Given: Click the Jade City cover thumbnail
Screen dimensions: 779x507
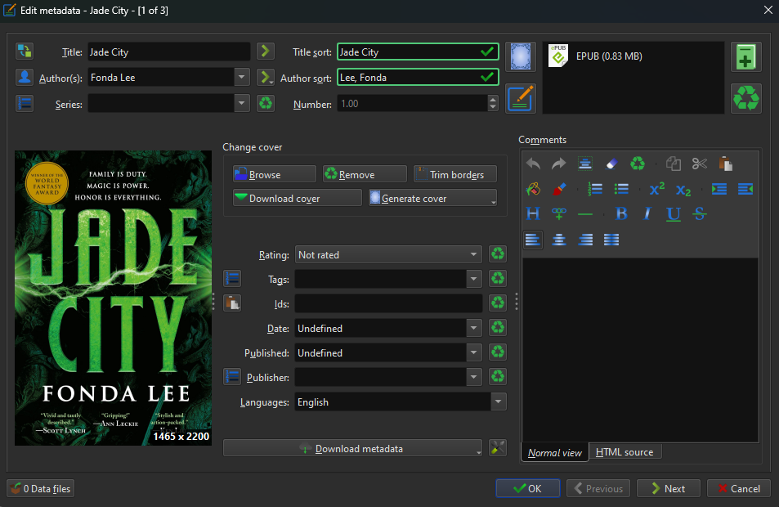Looking at the screenshot, I should point(113,298).
